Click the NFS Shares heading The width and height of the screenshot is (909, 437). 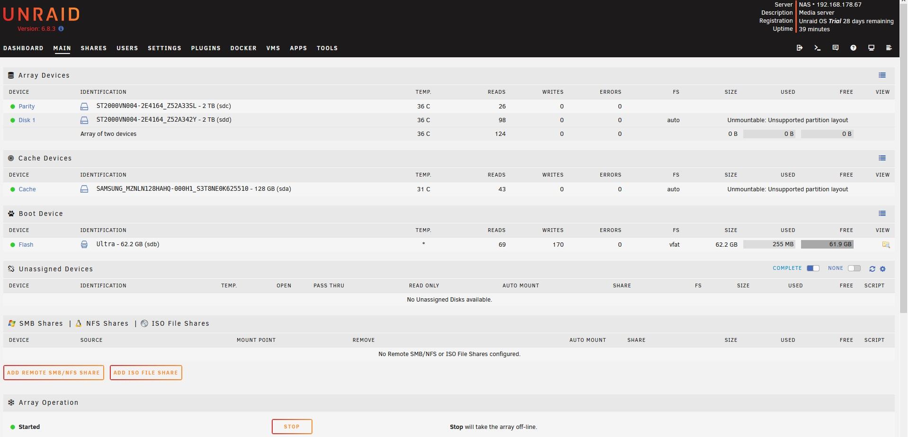click(107, 323)
